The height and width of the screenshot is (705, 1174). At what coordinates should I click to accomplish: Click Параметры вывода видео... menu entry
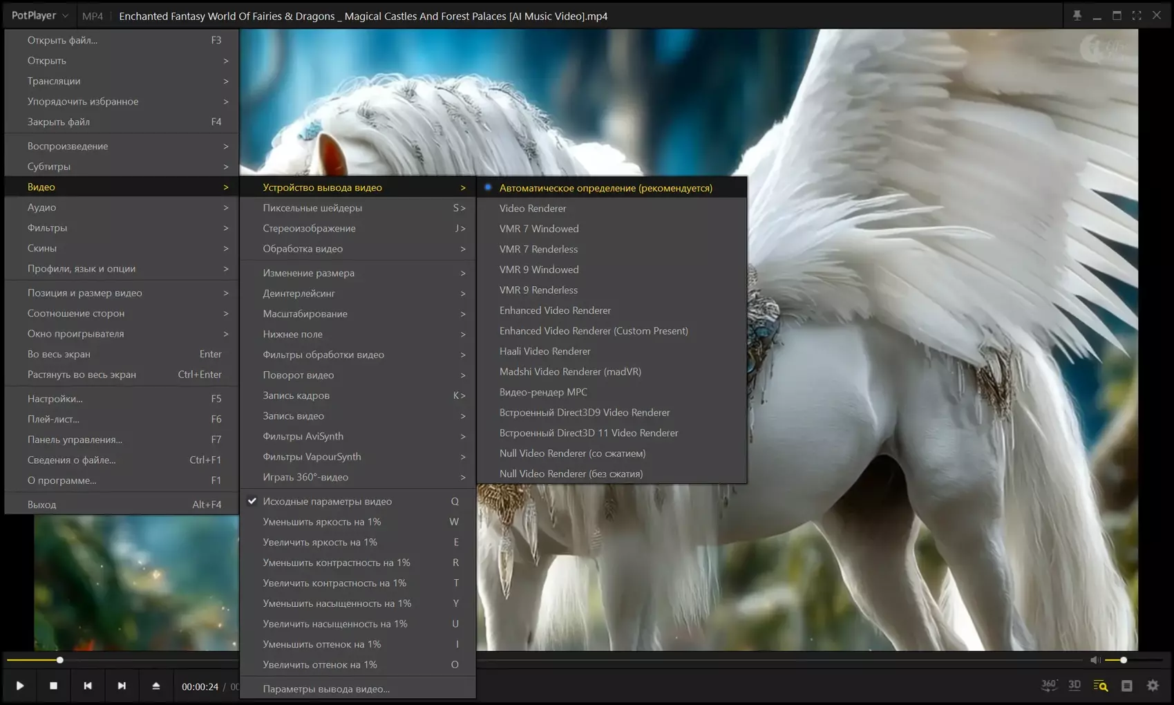tap(326, 689)
